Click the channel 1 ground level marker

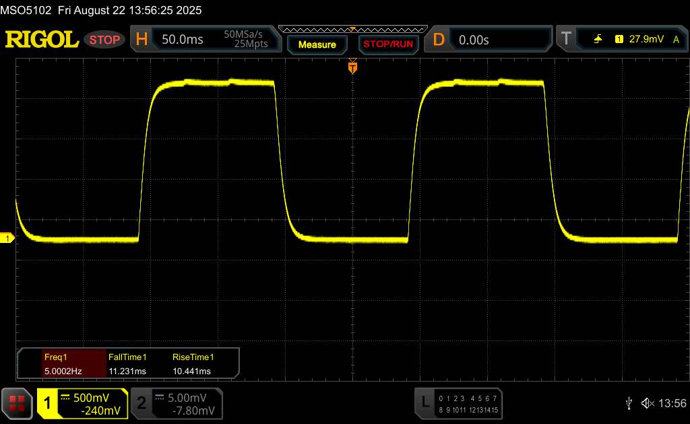[x=8, y=238]
